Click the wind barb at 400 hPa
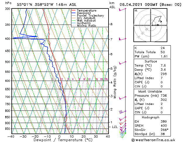This screenshot has height=142, width=184. 122,39
